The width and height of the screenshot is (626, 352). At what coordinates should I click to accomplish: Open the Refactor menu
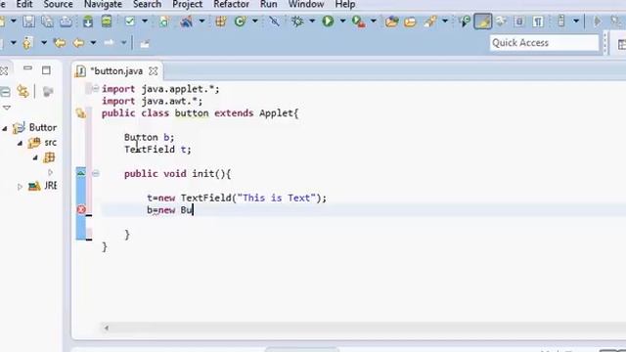point(232,4)
